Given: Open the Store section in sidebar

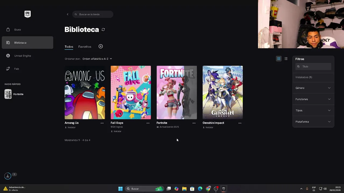Looking at the screenshot, I should [27, 29].
